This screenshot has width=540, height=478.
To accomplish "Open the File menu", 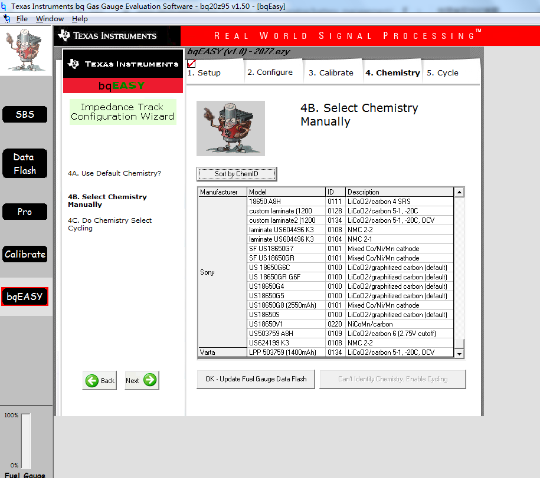I will tap(22, 19).
